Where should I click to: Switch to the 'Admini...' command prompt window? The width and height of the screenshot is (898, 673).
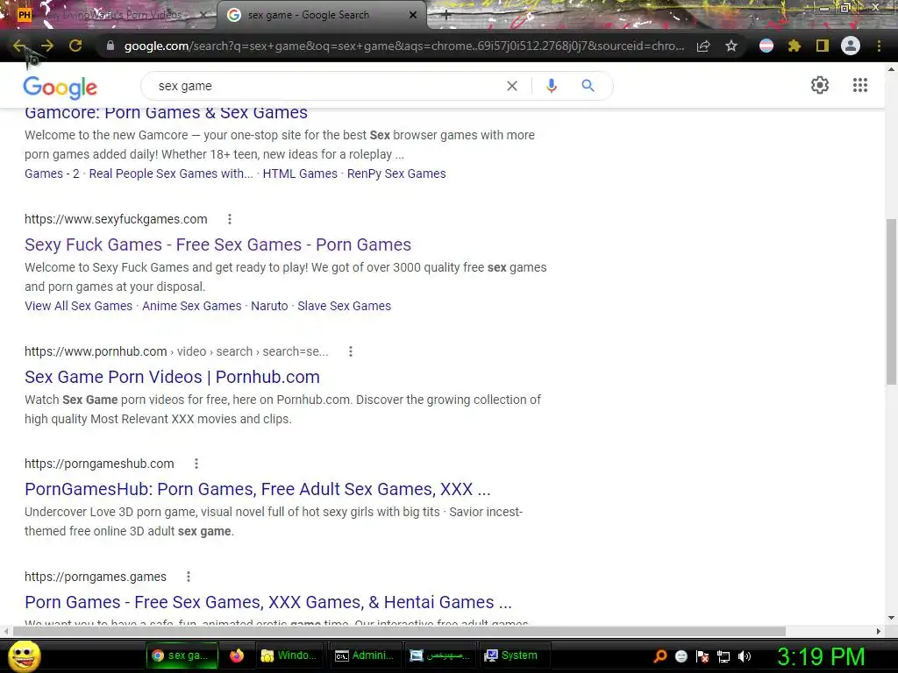(365, 655)
